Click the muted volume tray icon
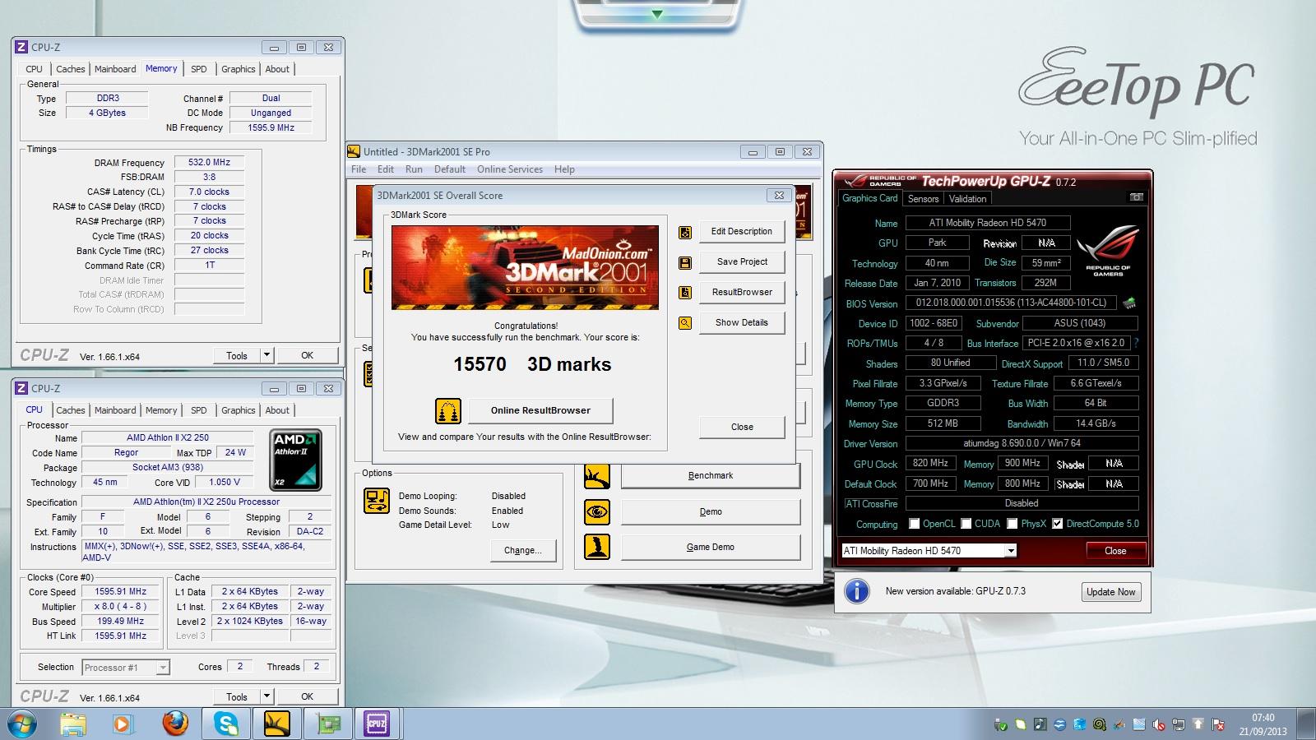The height and width of the screenshot is (740, 1316). (1159, 724)
